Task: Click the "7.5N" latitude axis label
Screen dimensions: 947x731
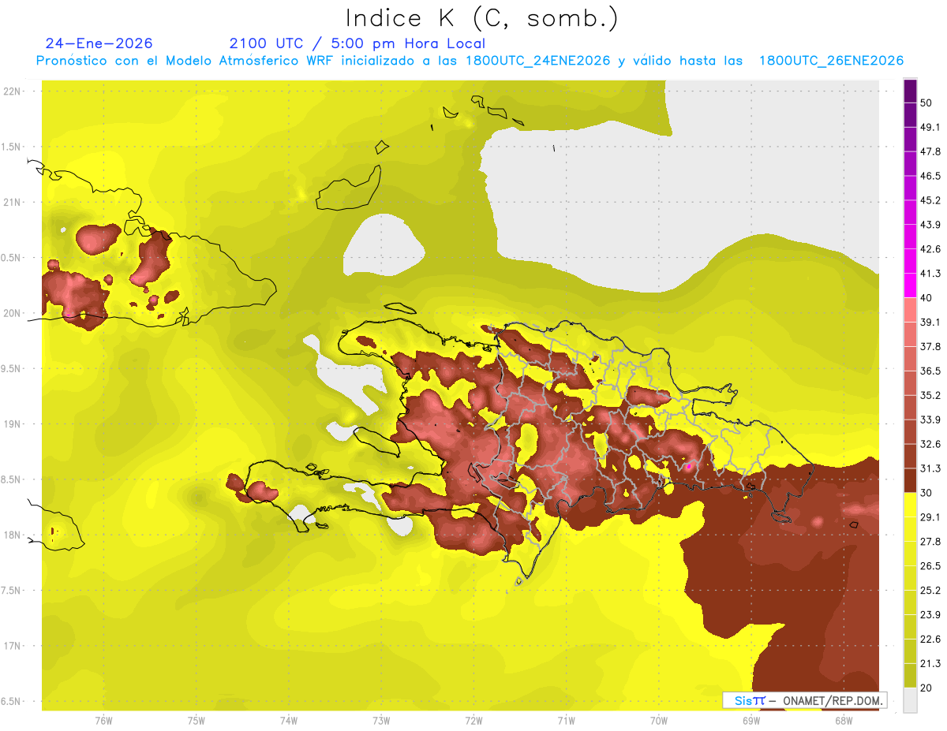Action: coord(12,591)
